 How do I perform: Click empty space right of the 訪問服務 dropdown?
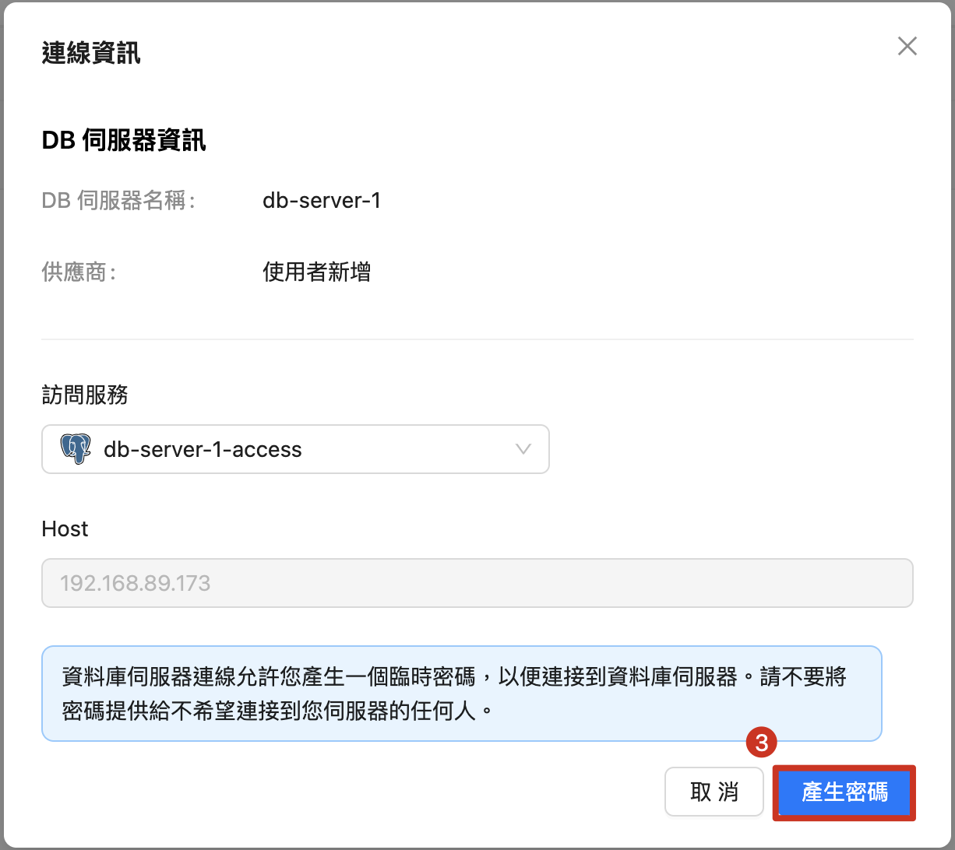click(732, 449)
